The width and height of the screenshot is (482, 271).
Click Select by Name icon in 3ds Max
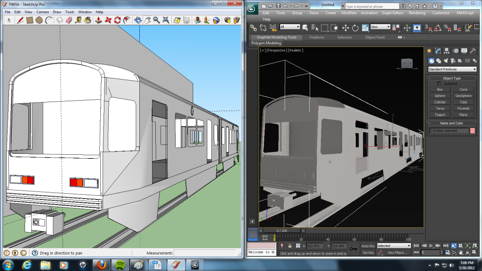(315, 28)
